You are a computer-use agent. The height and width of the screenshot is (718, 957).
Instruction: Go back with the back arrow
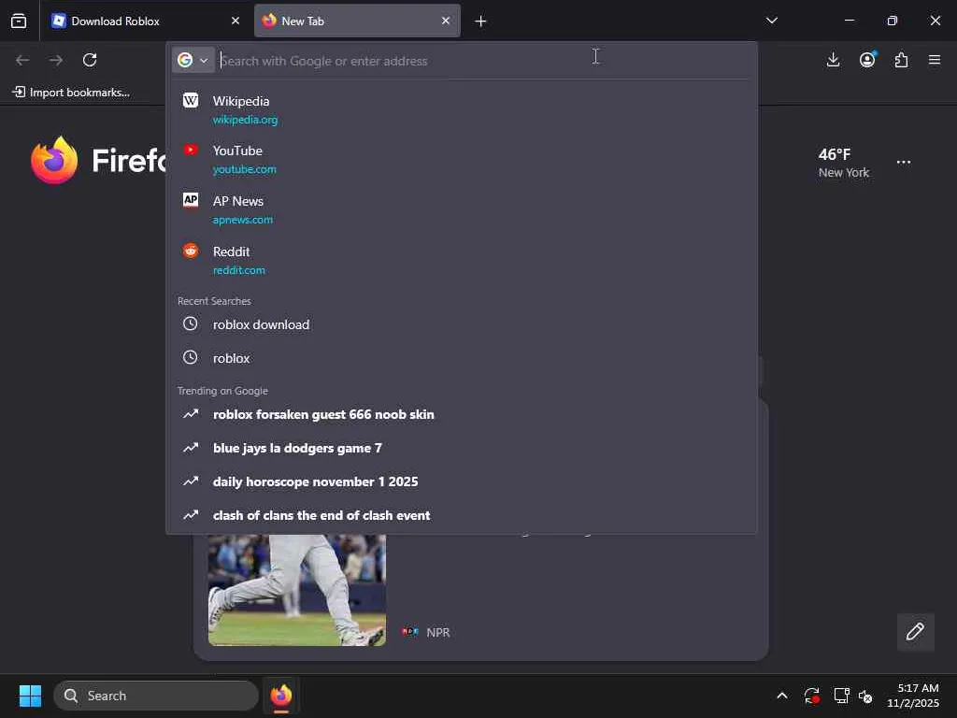tap(22, 60)
